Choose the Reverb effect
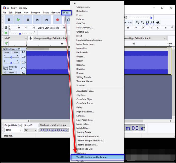Viewport: 176px width, 163px height. [97, 69]
